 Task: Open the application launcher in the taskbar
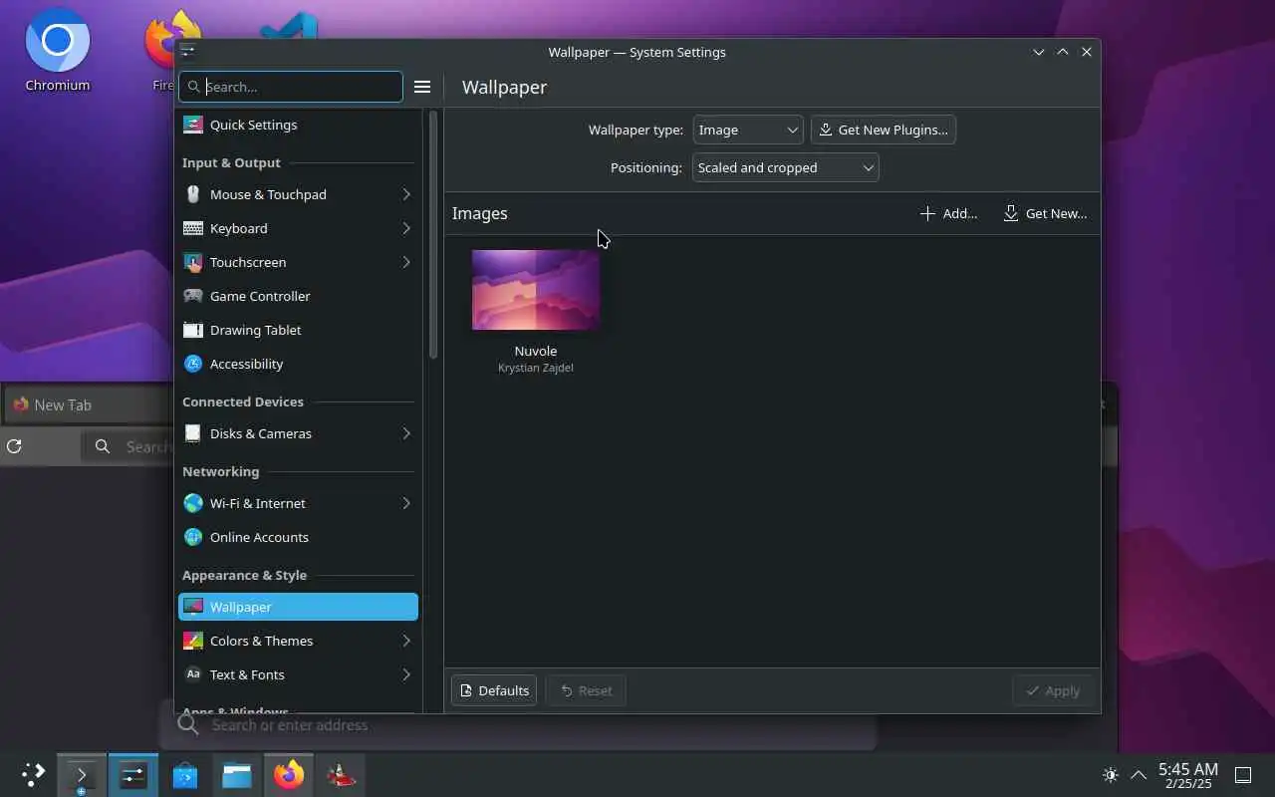[x=33, y=774]
